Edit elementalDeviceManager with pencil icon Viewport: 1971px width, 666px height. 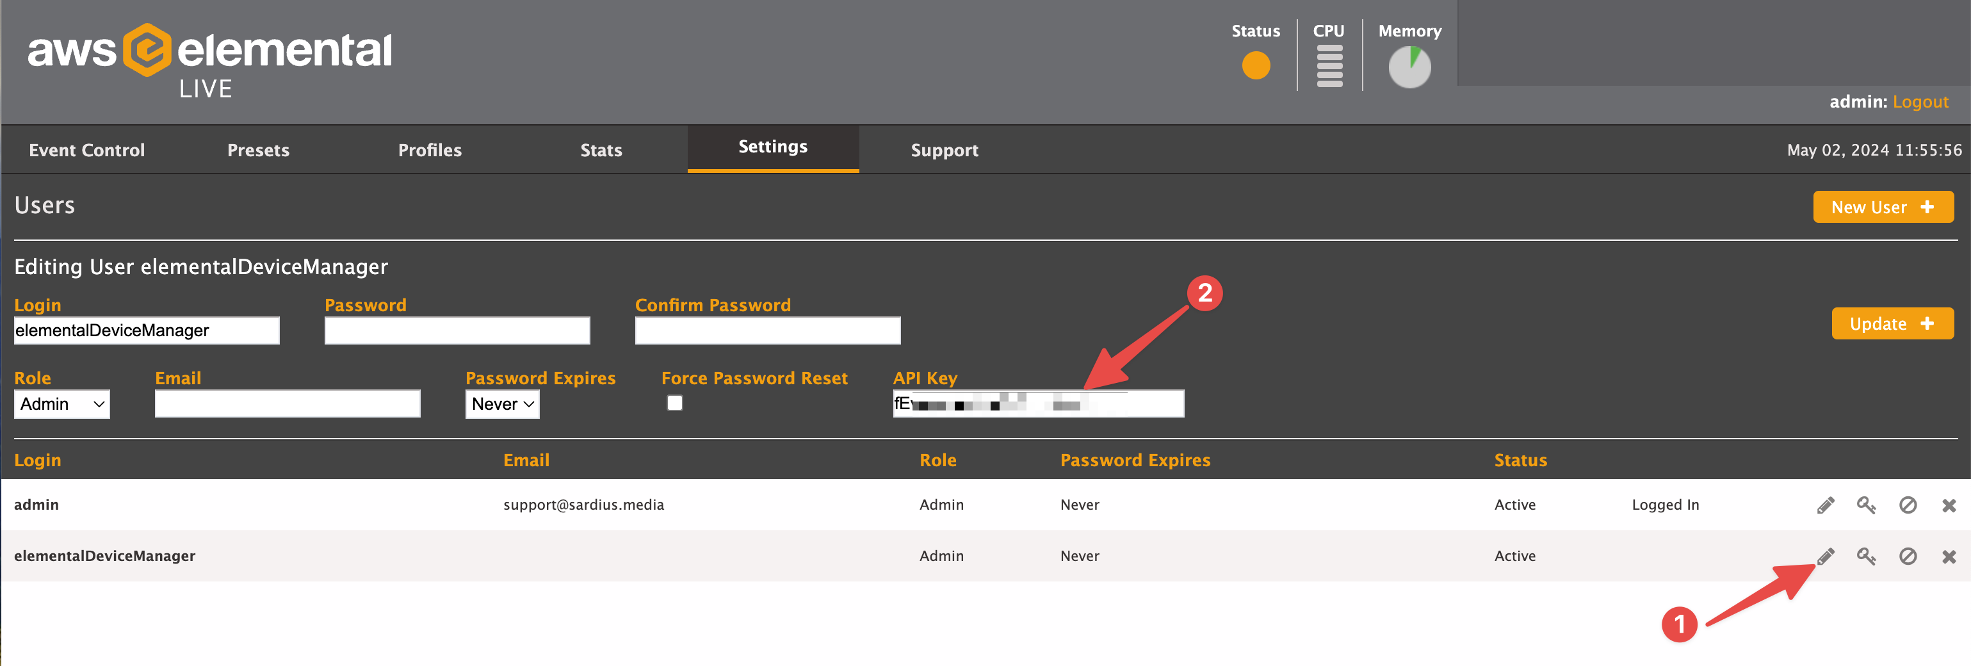1826,556
